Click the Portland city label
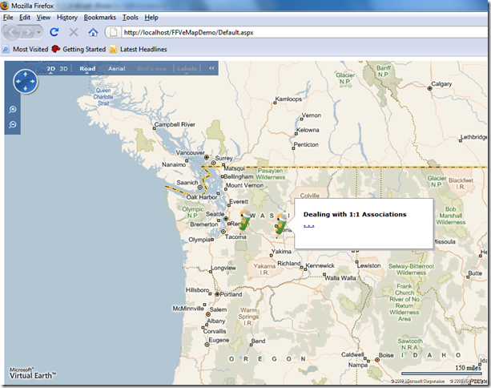Image resolution: width=491 pixels, height=388 pixels. [x=231, y=294]
